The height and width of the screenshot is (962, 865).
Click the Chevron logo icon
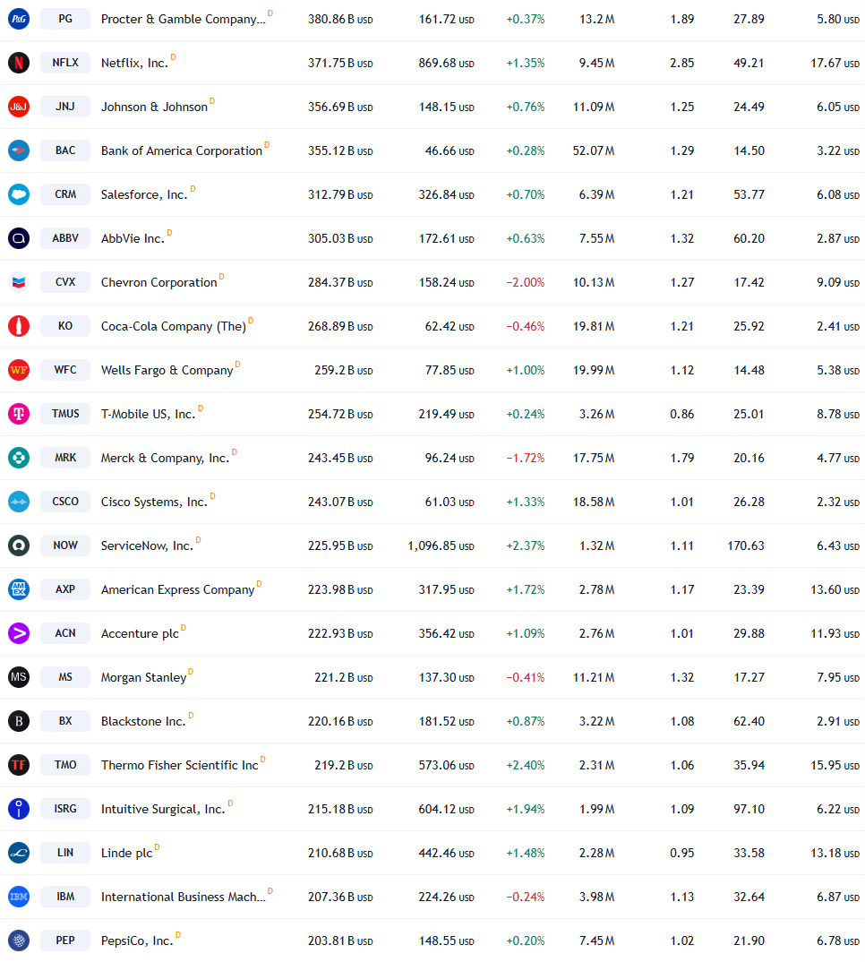click(x=19, y=282)
